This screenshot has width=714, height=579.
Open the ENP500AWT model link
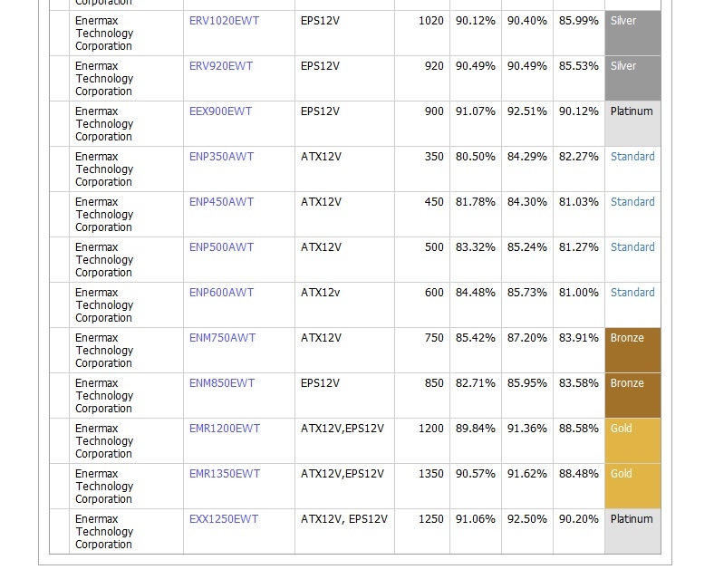pyautogui.click(x=221, y=247)
